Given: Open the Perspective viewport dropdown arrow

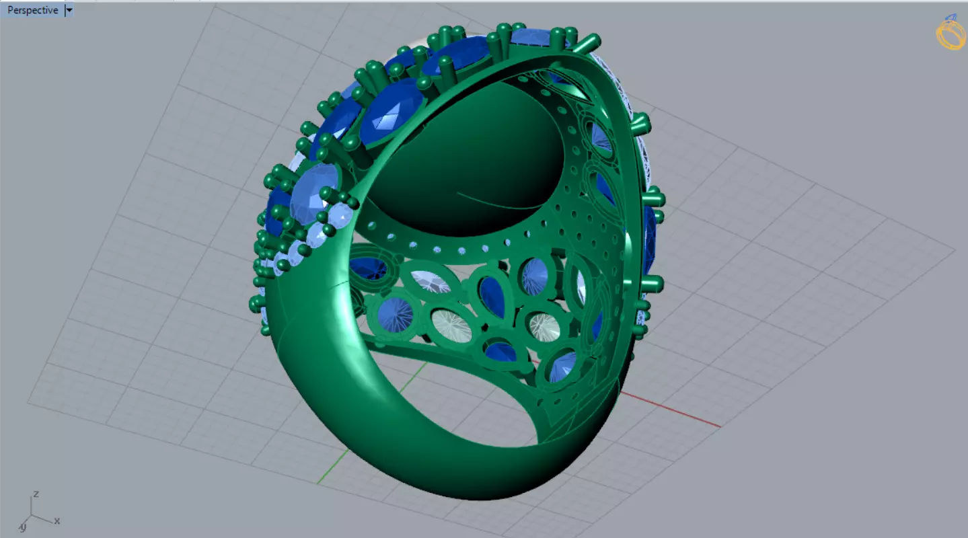Looking at the screenshot, I should coord(69,11).
